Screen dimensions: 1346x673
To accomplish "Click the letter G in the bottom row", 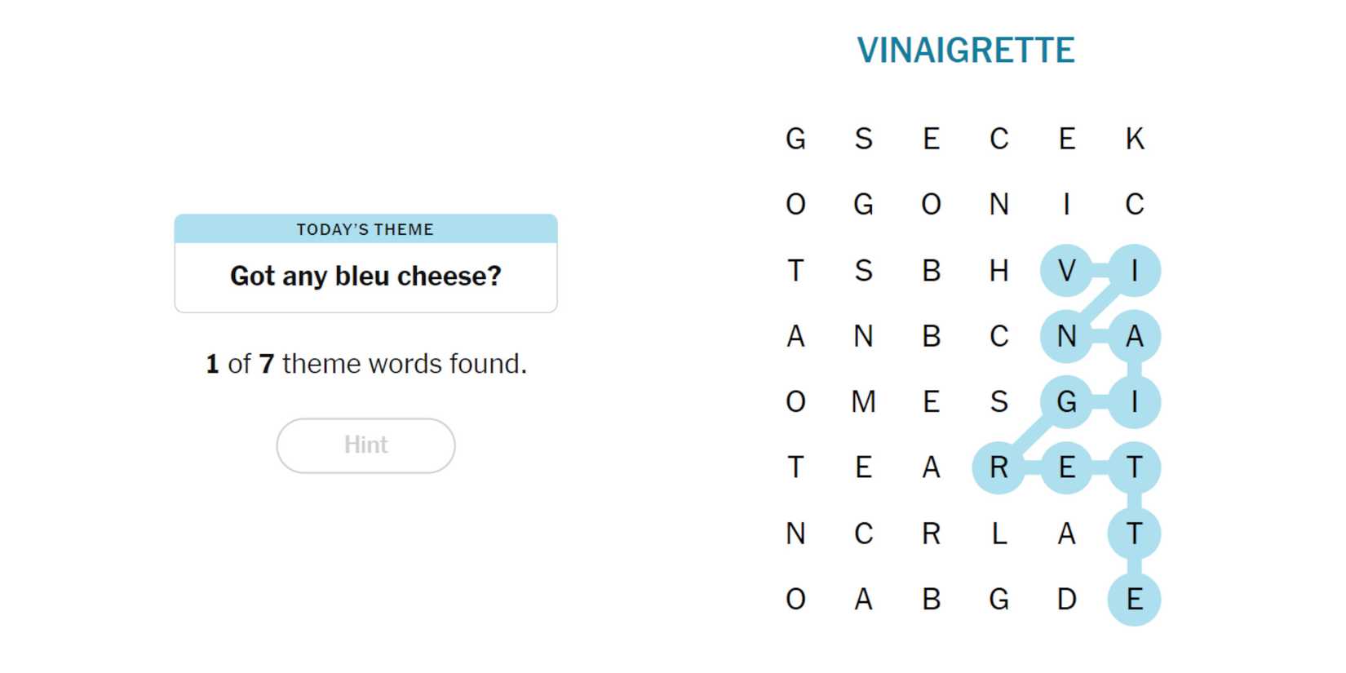I will (998, 600).
